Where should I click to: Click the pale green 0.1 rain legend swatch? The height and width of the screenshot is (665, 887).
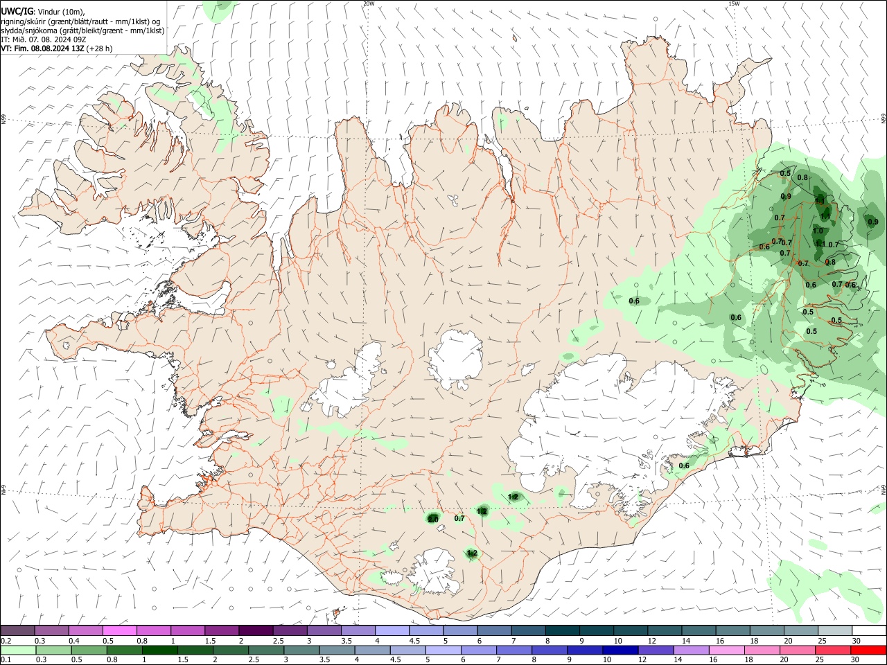pyautogui.click(x=17, y=650)
